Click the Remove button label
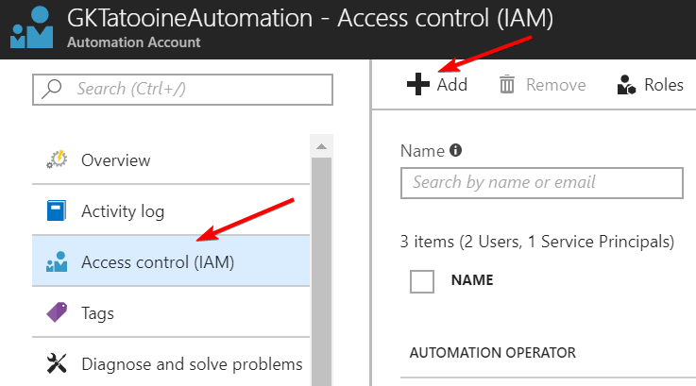The width and height of the screenshot is (696, 386). click(x=555, y=85)
